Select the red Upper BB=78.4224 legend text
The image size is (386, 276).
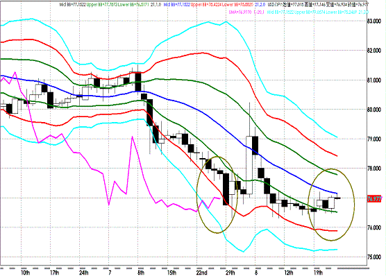(x=206, y=4)
